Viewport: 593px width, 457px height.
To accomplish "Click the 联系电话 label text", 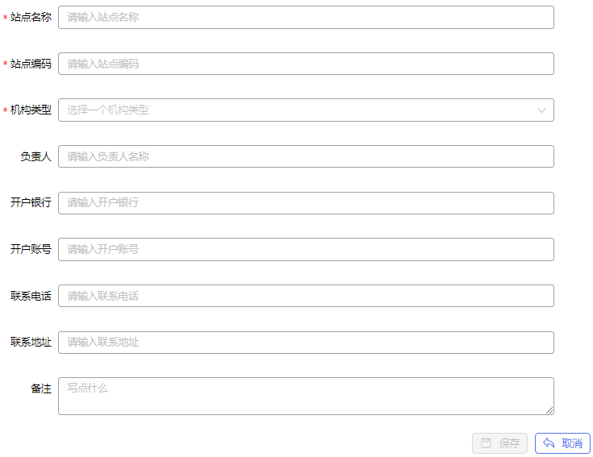I will point(31,296).
